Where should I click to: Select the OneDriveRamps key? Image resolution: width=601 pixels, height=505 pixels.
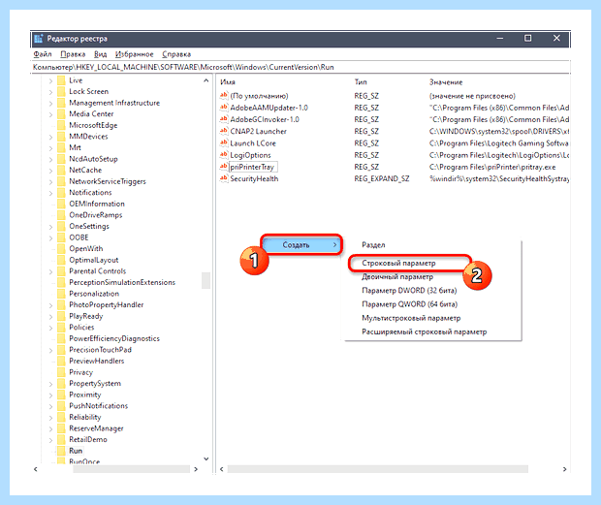[x=95, y=215]
